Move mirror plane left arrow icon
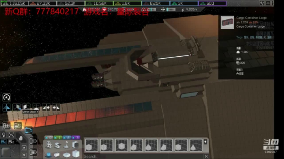The height and width of the screenshot is (159, 284). [x=56, y=108]
